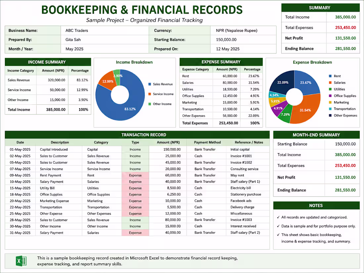This screenshot has height=273, width=364.
Task: Select the blue Rent legend swatch
Action: coord(330,76)
